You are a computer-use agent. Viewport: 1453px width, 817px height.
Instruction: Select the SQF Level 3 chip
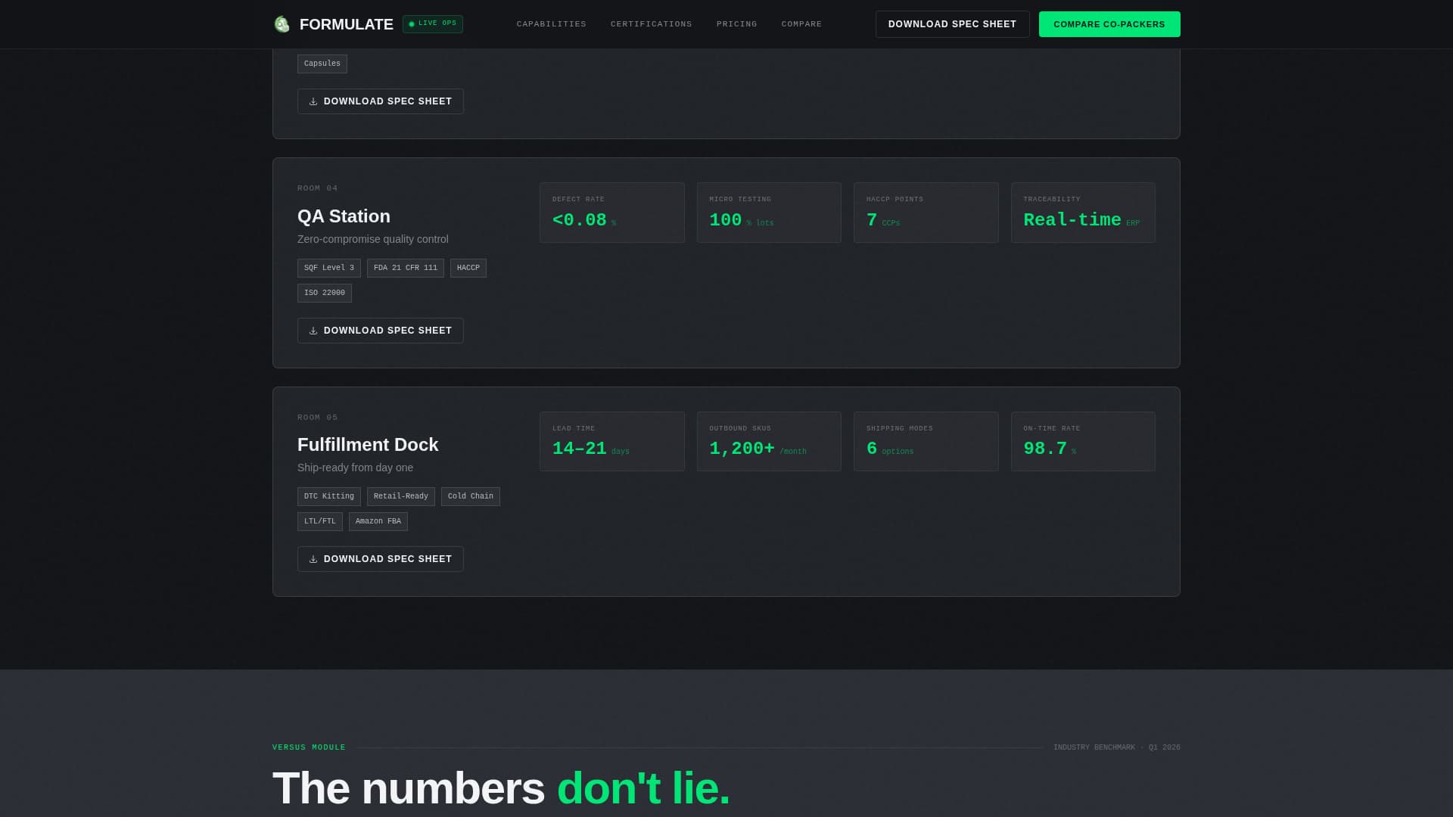pyautogui.click(x=328, y=267)
